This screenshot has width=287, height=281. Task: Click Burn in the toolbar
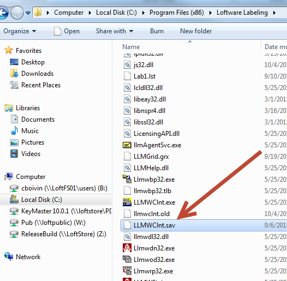(x=157, y=31)
